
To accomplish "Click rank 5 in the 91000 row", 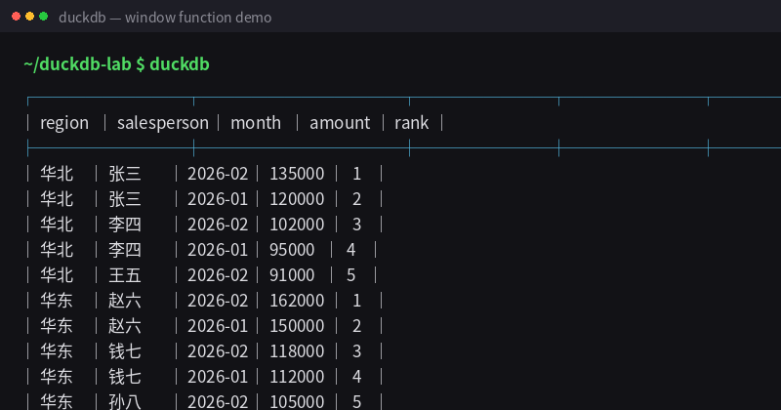I will click(351, 275).
